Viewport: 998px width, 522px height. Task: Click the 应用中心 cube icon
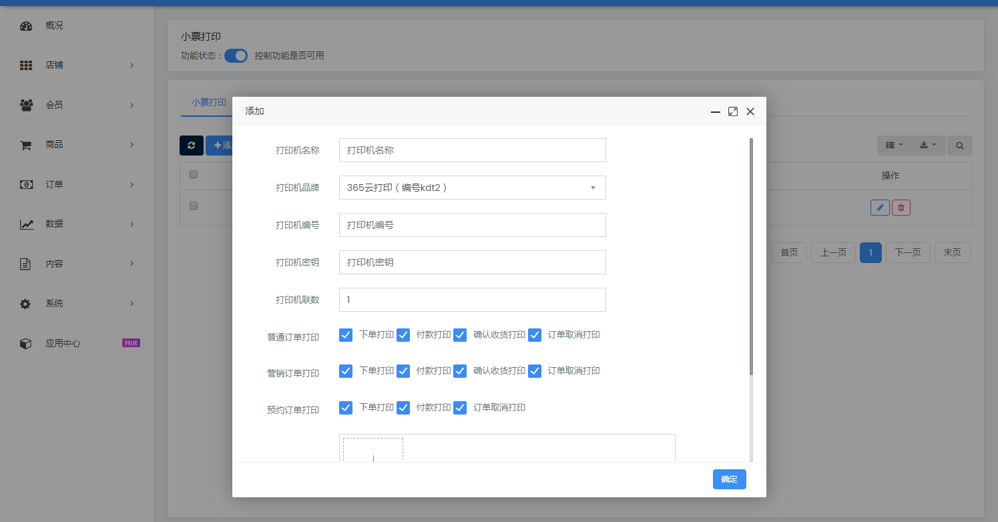click(x=25, y=344)
